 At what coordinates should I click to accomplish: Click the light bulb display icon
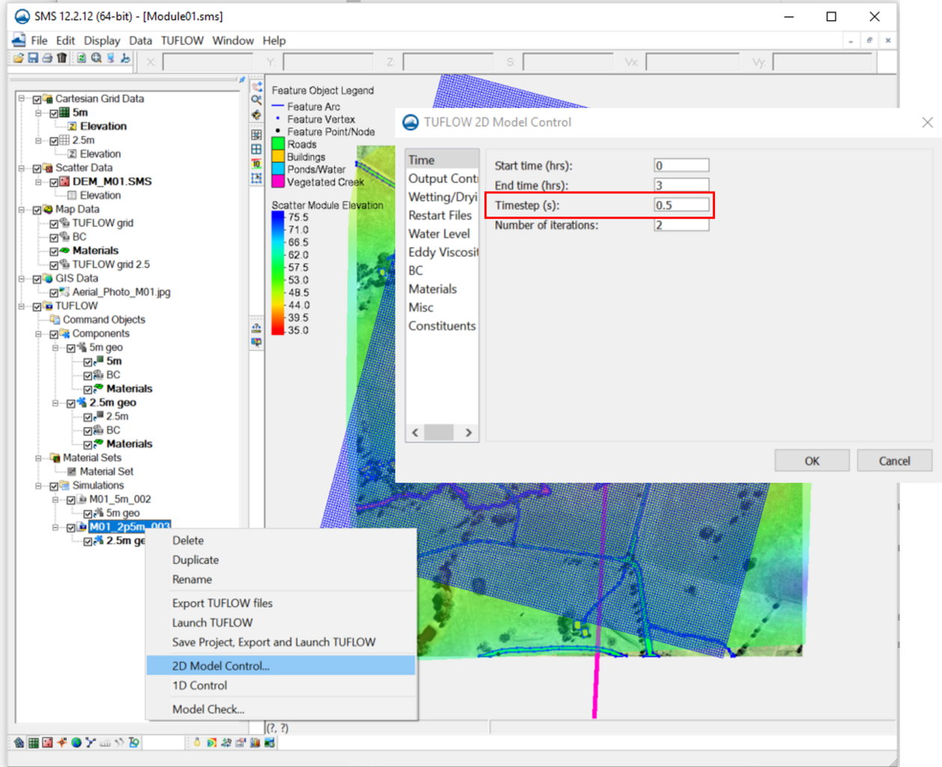click(x=198, y=743)
